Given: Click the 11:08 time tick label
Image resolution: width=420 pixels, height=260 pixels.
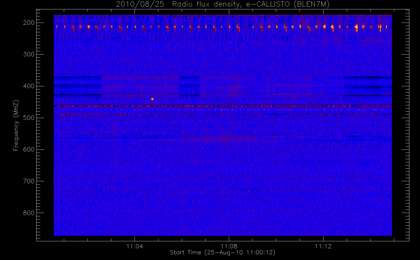Looking at the screenshot, I should [229, 246].
